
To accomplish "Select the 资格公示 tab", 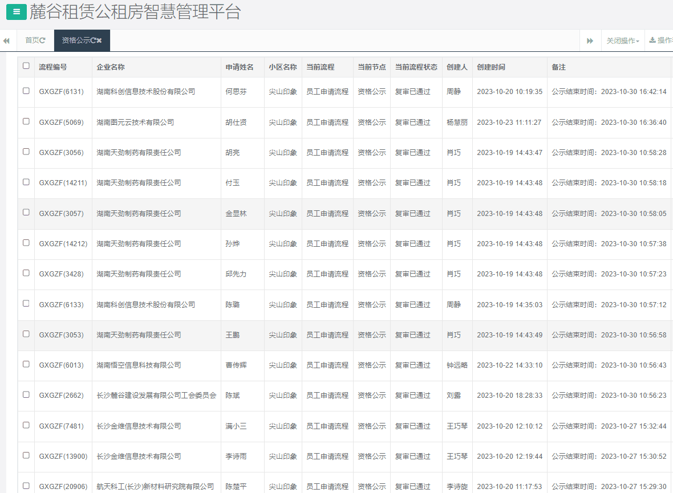I will [x=76, y=40].
